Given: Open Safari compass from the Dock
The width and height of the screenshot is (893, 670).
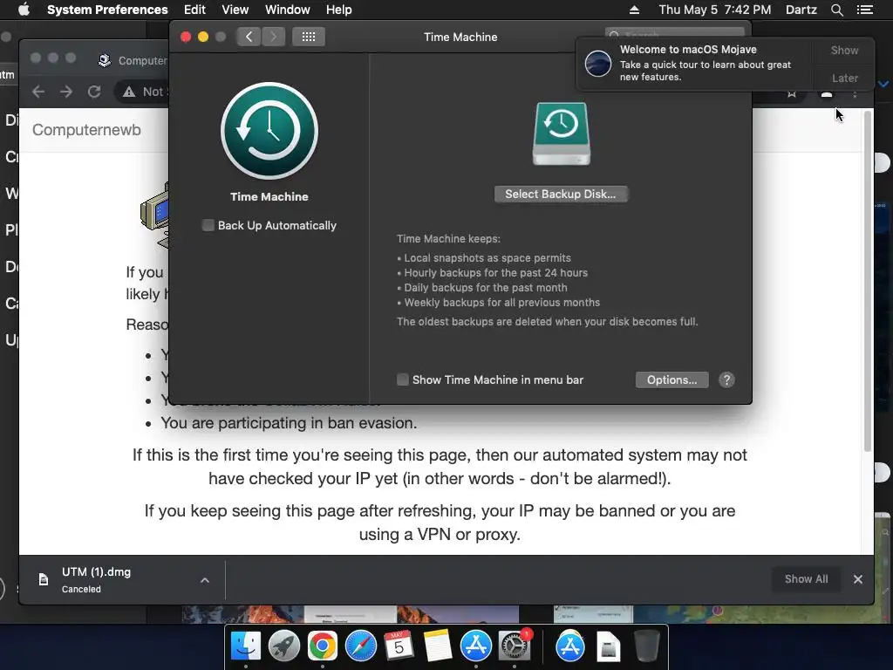Looking at the screenshot, I should (x=360, y=646).
